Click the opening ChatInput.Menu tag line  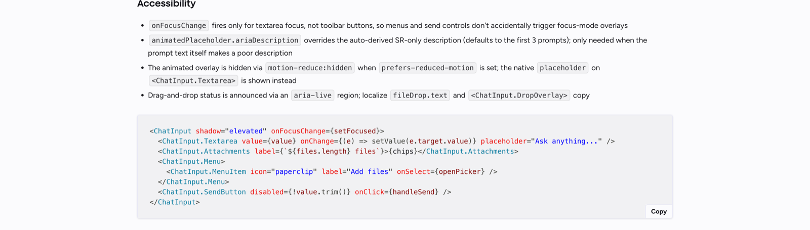[x=191, y=161]
